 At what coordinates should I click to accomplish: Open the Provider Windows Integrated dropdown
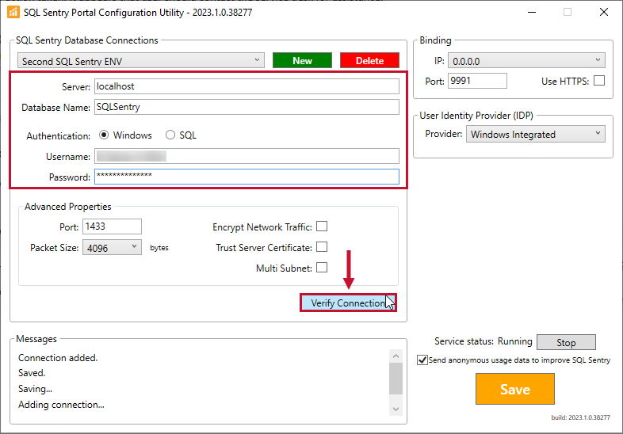536,134
